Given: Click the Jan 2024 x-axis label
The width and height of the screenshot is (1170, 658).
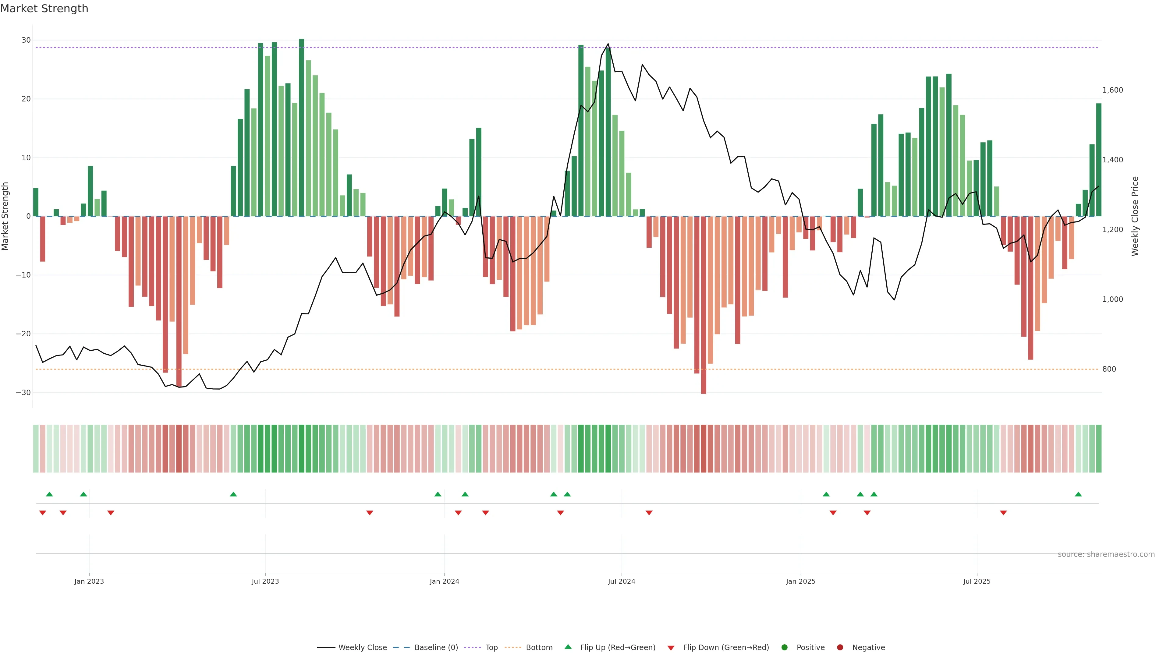Looking at the screenshot, I should point(444,581).
